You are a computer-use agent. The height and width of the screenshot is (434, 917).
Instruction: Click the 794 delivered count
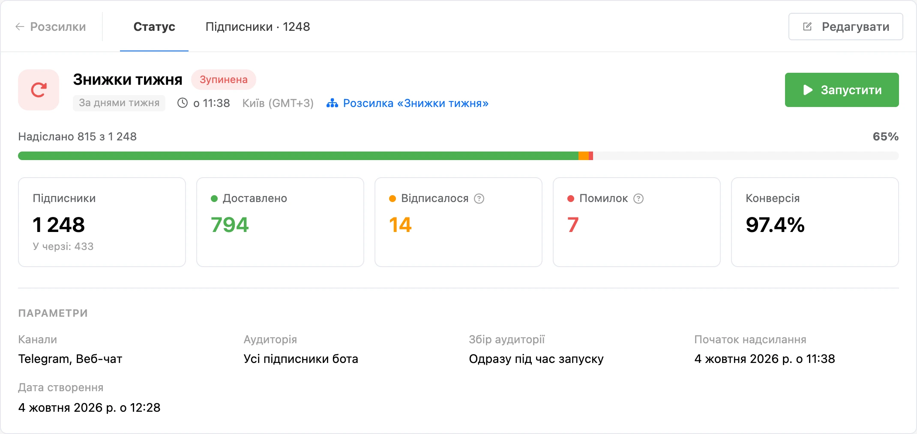pos(230,225)
